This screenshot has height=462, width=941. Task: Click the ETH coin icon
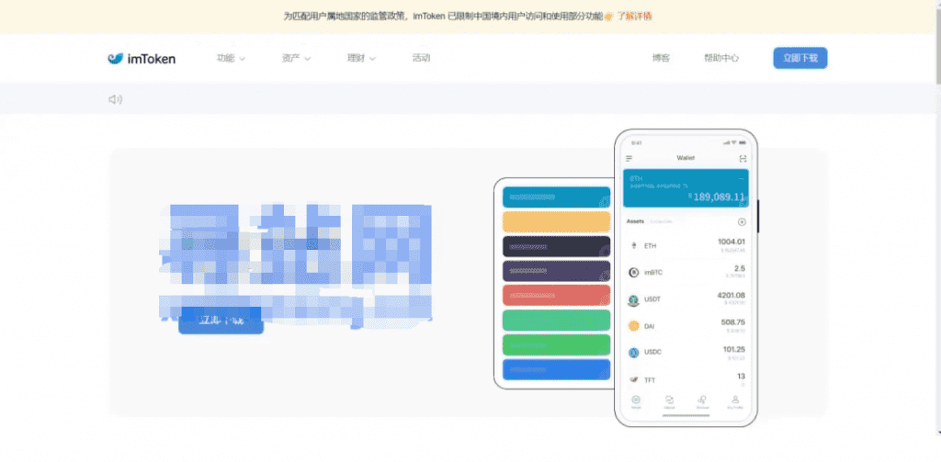[x=633, y=245]
